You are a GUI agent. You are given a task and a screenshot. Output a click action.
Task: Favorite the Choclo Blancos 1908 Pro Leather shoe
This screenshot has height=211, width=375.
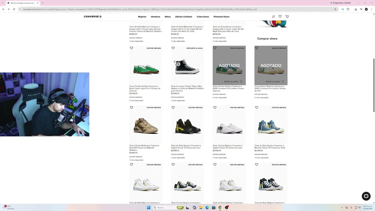(257, 48)
